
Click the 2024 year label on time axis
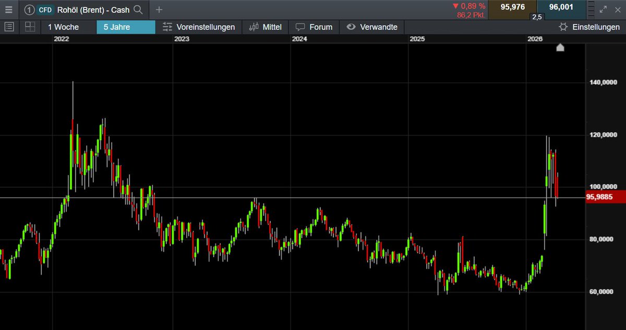click(300, 39)
